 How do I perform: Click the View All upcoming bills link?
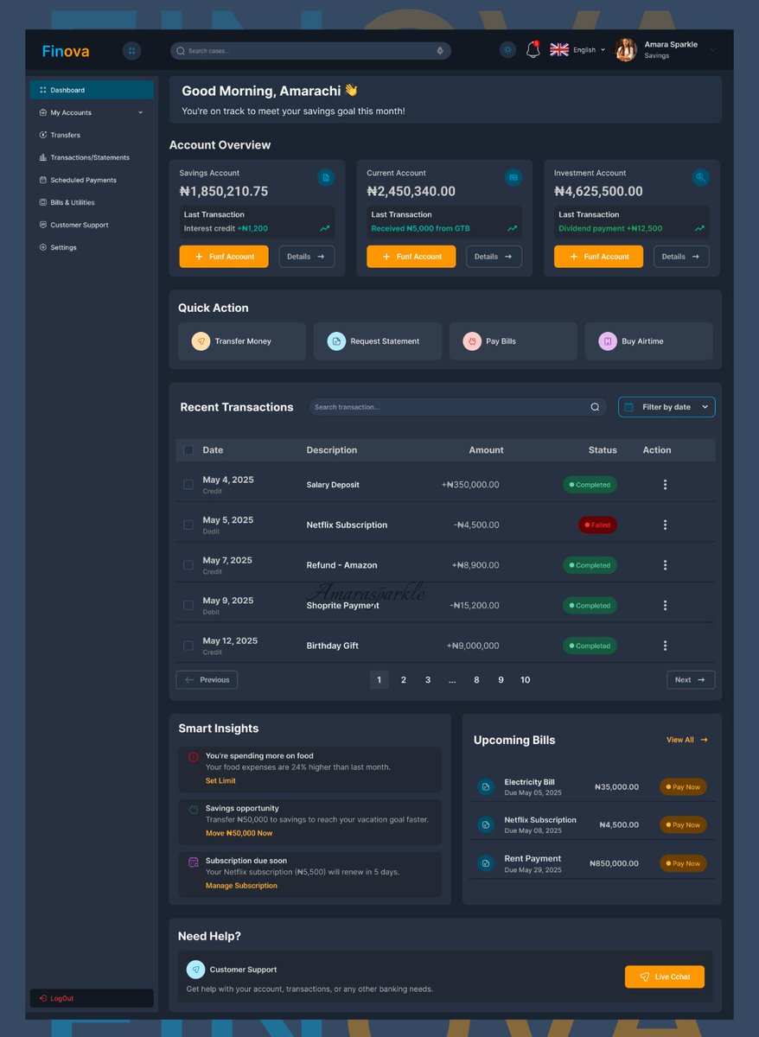687,740
